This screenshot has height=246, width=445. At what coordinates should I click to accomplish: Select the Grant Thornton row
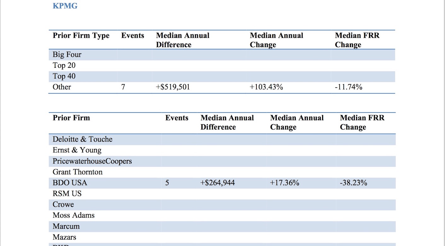coord(78,172)
